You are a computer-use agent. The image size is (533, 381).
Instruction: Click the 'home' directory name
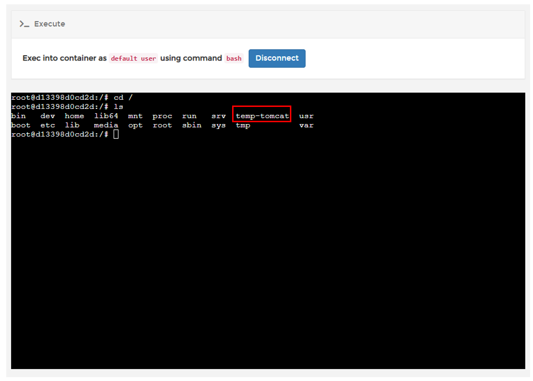pyautogui.click(x=75, y=116)
